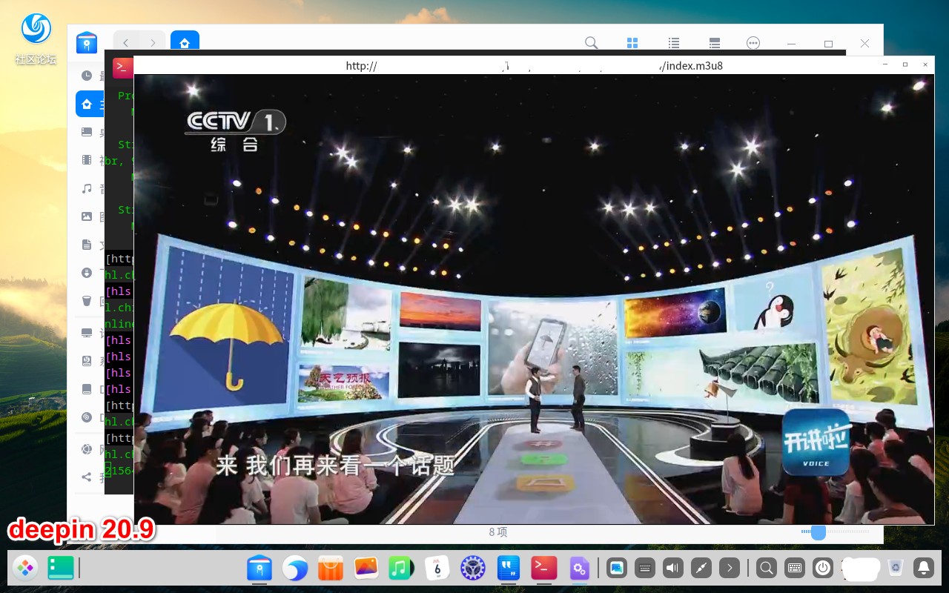Switch file manager to list view

coord(674,43)
